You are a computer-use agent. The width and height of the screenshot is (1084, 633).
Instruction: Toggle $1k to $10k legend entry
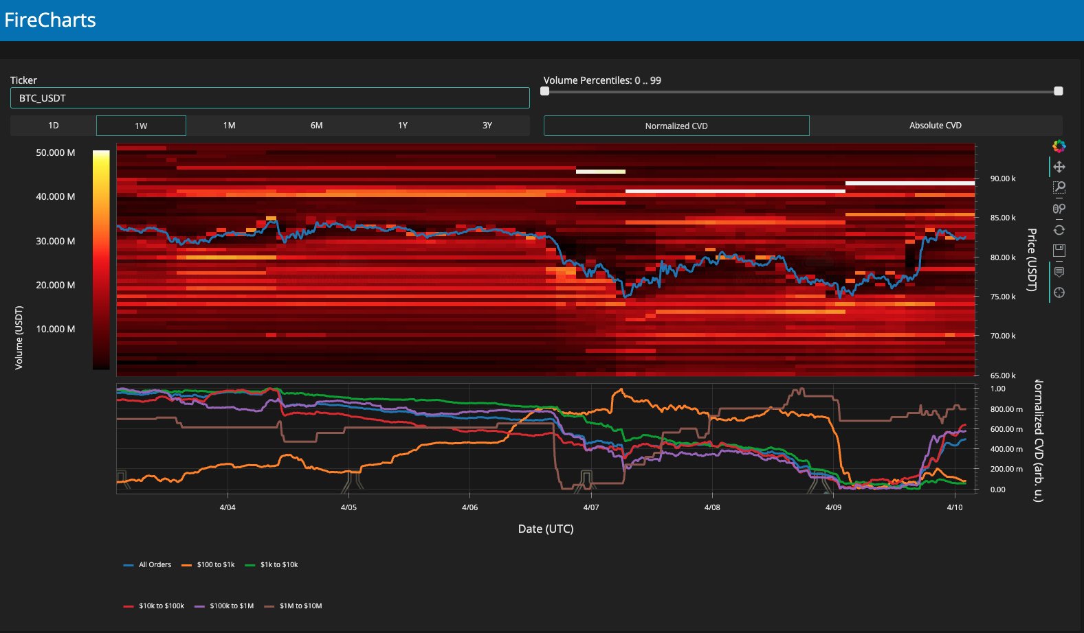click(272, 565)
